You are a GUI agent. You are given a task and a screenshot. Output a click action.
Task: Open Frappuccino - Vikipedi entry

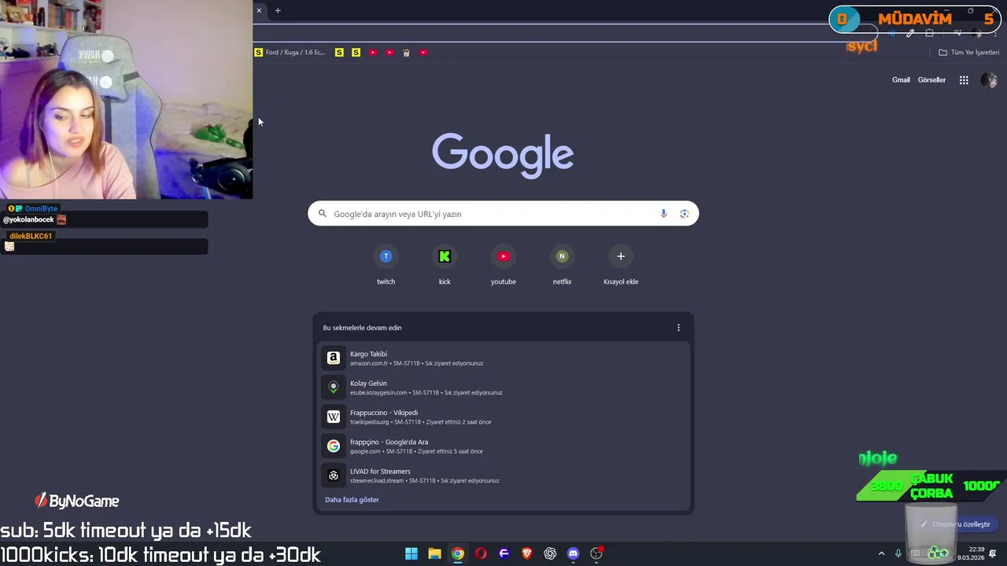(503, 417)
